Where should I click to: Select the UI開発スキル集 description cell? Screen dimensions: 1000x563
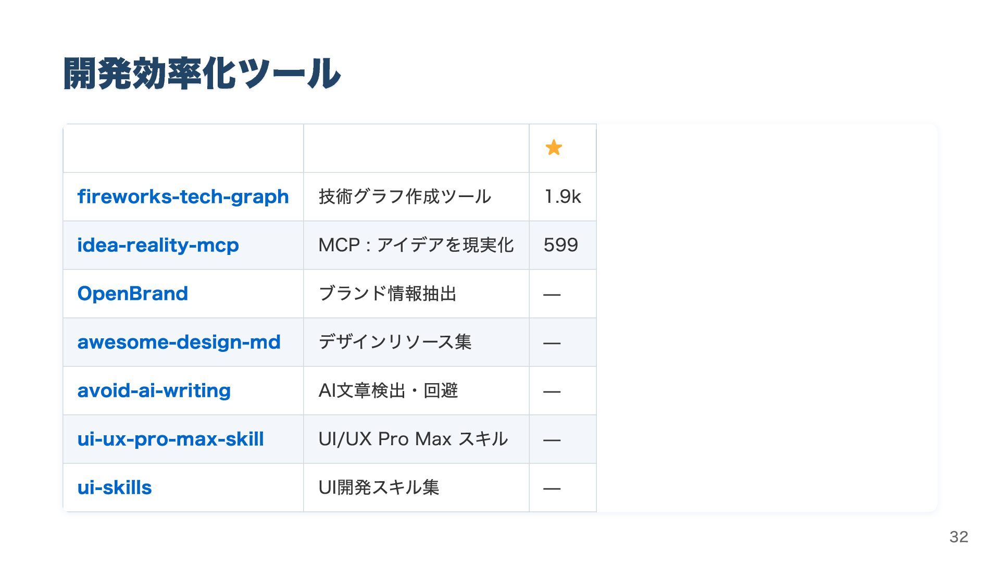pyautogui.click(x=379, y=487)
